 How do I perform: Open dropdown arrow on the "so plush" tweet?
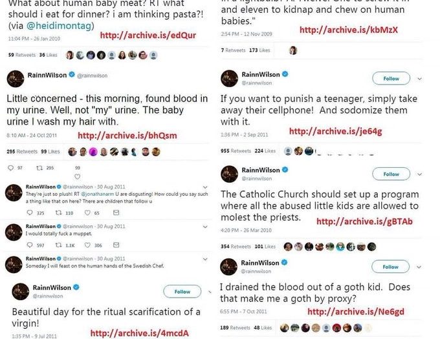coord(204,186)
